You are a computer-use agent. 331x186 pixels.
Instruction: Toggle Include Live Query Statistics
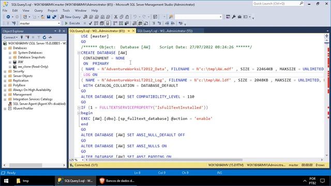pos(121,23)
